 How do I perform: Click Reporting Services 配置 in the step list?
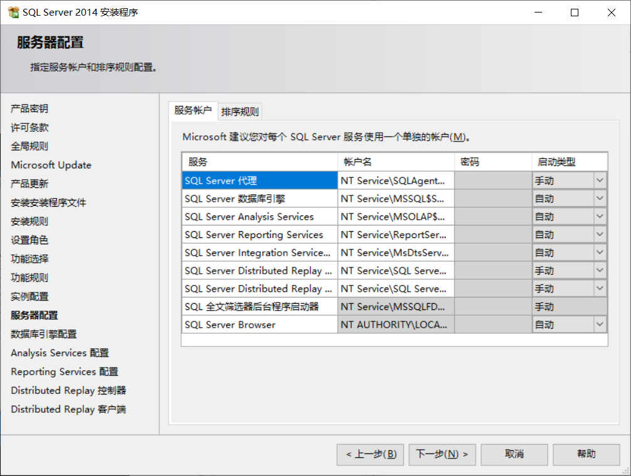65,371
